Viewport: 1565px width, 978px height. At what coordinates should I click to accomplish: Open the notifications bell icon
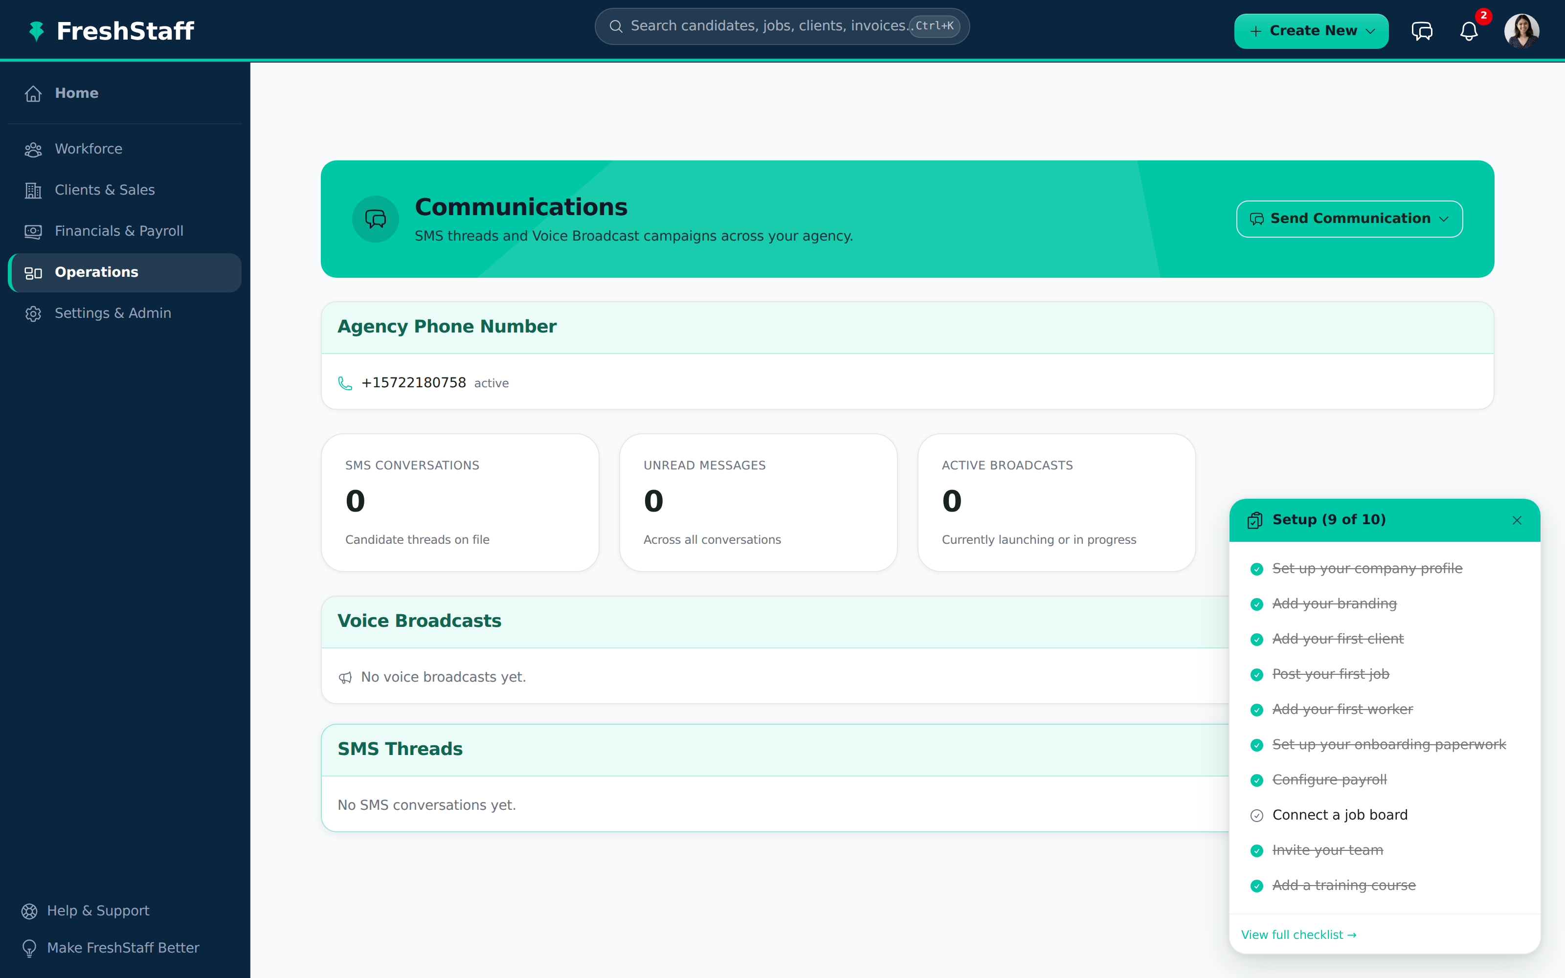1469,31
